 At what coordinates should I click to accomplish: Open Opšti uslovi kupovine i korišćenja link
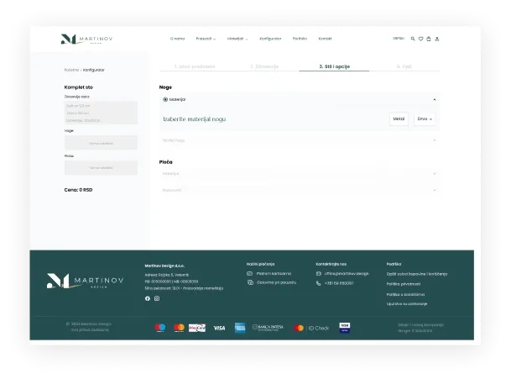pyautogui.click(x=417, y=274)
